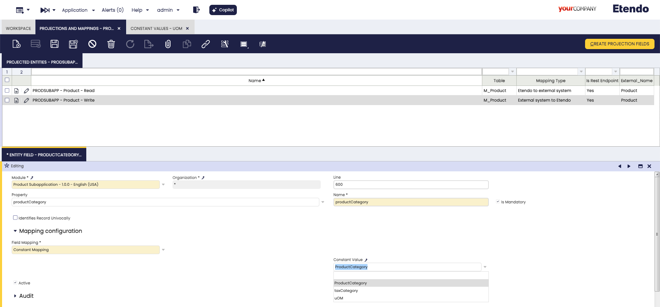Image resolution: width=660 pixels, height=307 pixels.
Task: Click the logout door icon
Action: pyautogui.click(x=196, y=10)
